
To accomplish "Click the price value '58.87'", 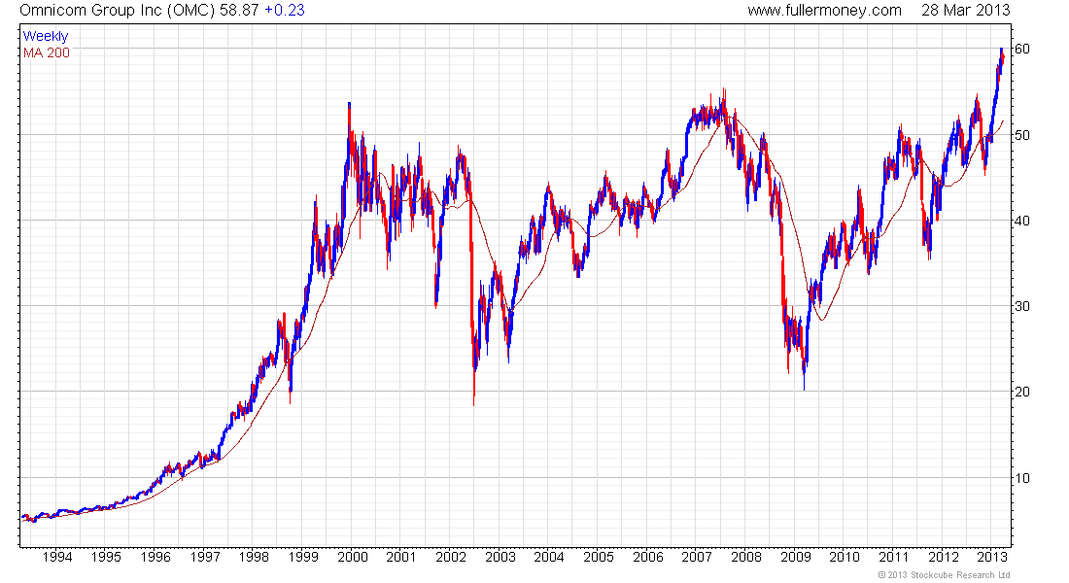I will pos(239,11).
